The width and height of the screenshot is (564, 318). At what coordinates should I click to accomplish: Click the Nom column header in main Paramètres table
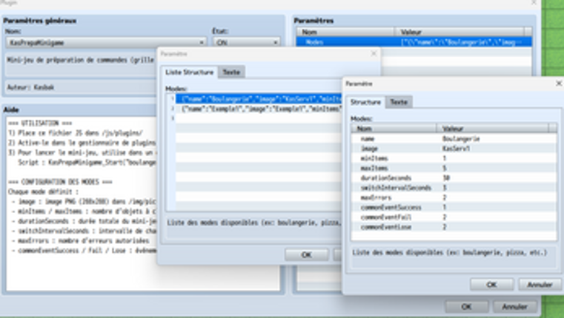click(345, 32)
